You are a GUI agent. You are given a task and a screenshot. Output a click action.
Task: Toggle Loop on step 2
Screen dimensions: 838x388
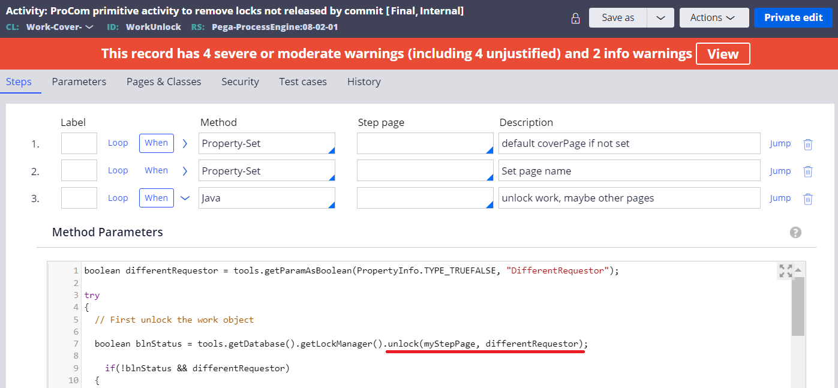[x=118, y=171]
